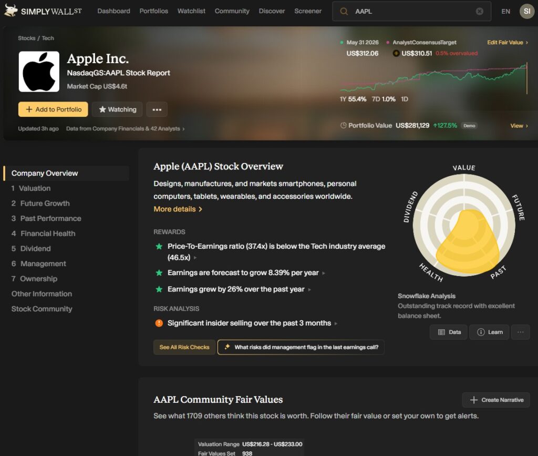Click the search magnifier icon

click(344, 12)
